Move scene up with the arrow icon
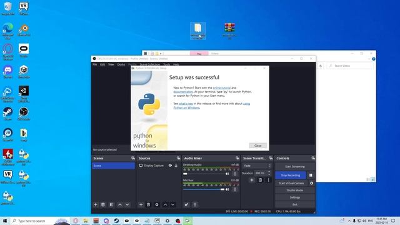The height and width of the screenshot is (225, 400). pos(120,204)
